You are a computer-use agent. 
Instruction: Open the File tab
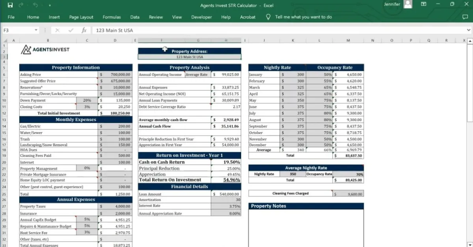pos(11,17)
